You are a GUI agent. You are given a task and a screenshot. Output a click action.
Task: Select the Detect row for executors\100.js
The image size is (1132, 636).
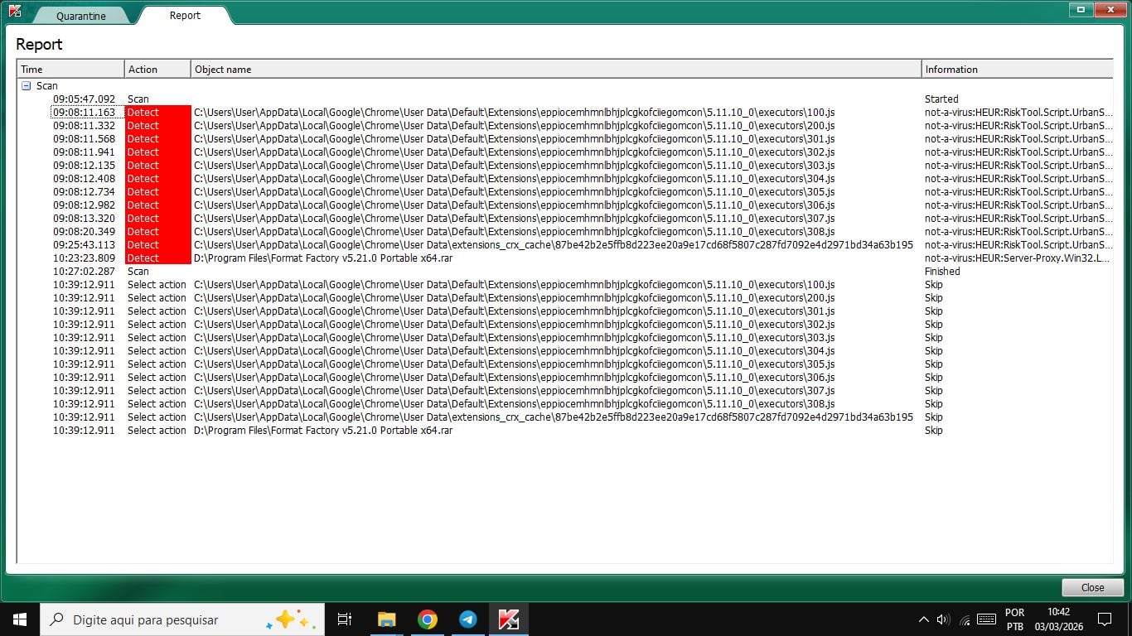514,113
